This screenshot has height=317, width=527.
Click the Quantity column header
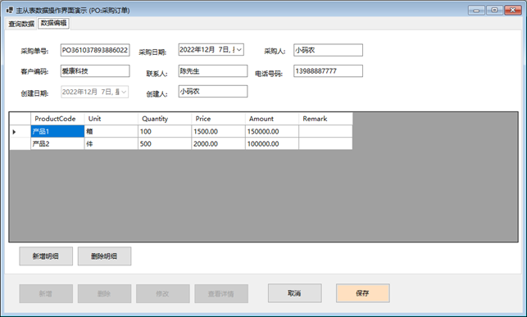165,119
